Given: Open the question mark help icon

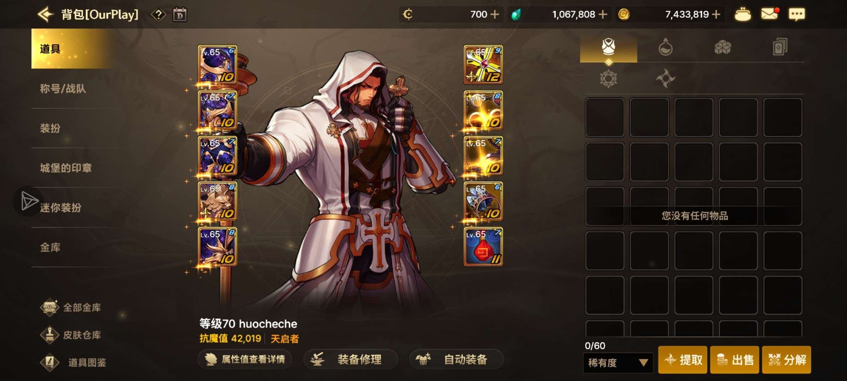Looking at the screenshot, I should pos(158,14).
